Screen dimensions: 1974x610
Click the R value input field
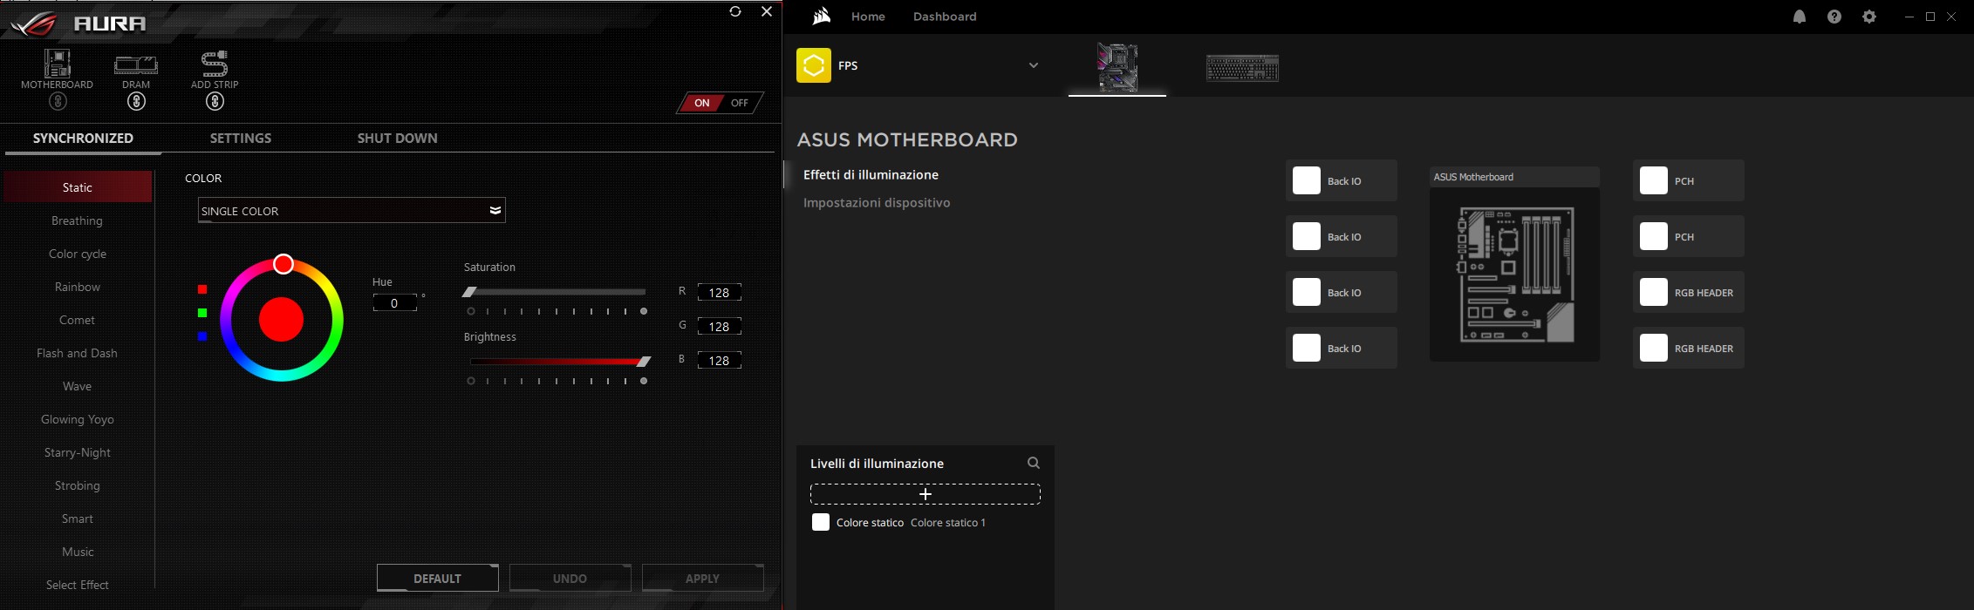pyautogui.click(x=720, y=293)
